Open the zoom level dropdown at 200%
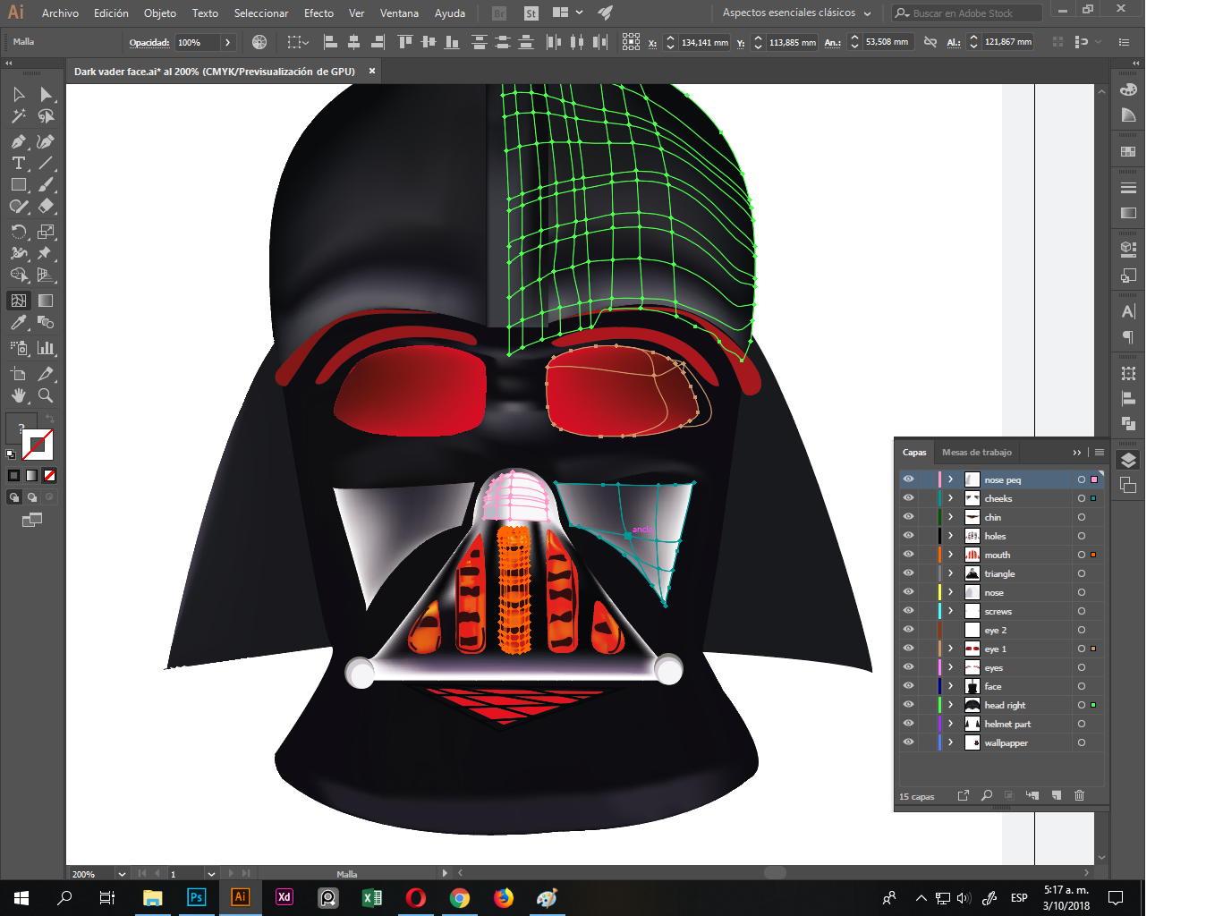 (x=121, y=874)
